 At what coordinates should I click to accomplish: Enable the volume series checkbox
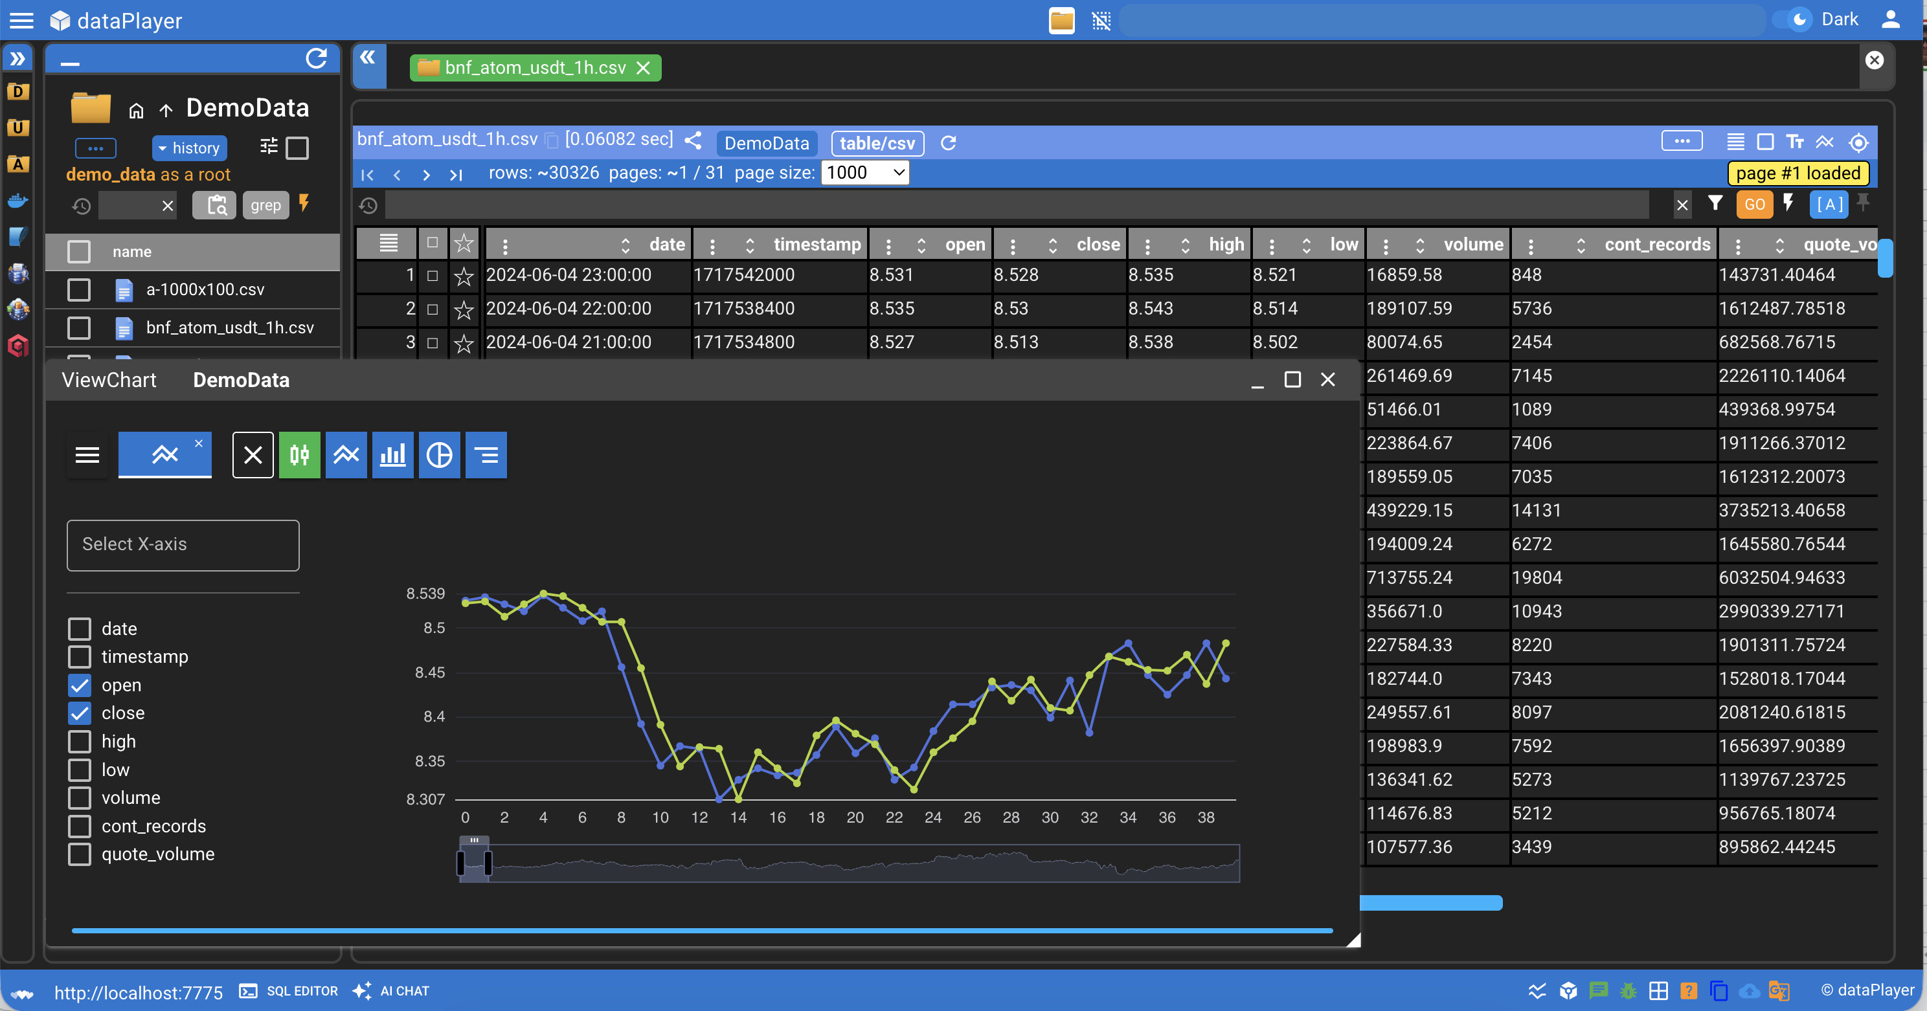click(79, 798)
